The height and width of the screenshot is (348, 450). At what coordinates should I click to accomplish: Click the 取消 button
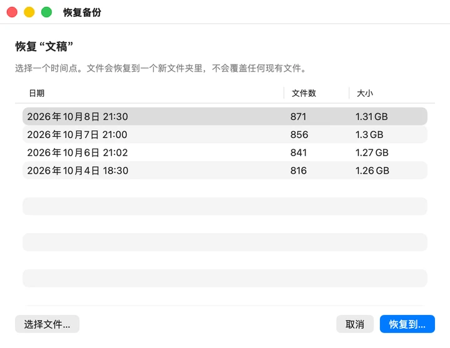(x=355, y=324)
